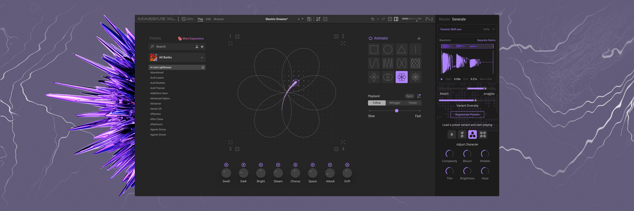Select the triangle Animator path shape
The height and width of the screenshot is (211, 634).
(x=402, y=50)
